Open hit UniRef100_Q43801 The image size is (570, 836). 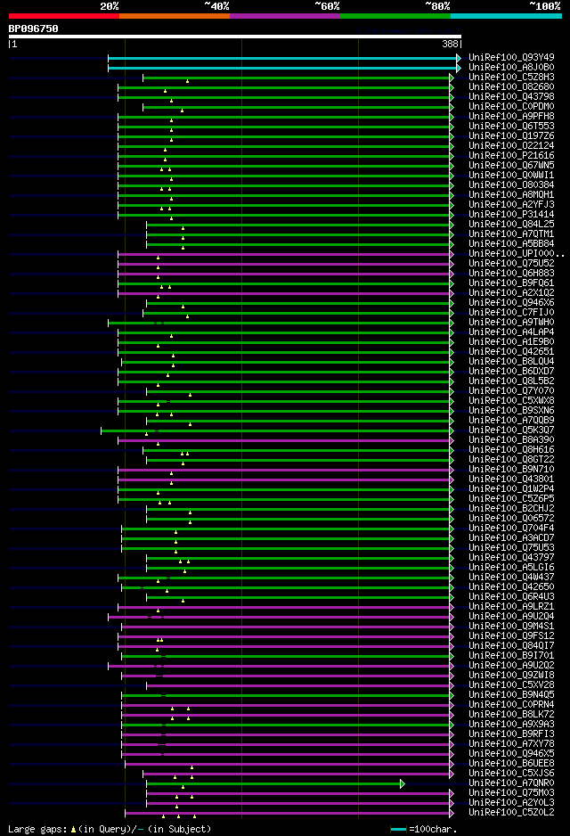511,479
